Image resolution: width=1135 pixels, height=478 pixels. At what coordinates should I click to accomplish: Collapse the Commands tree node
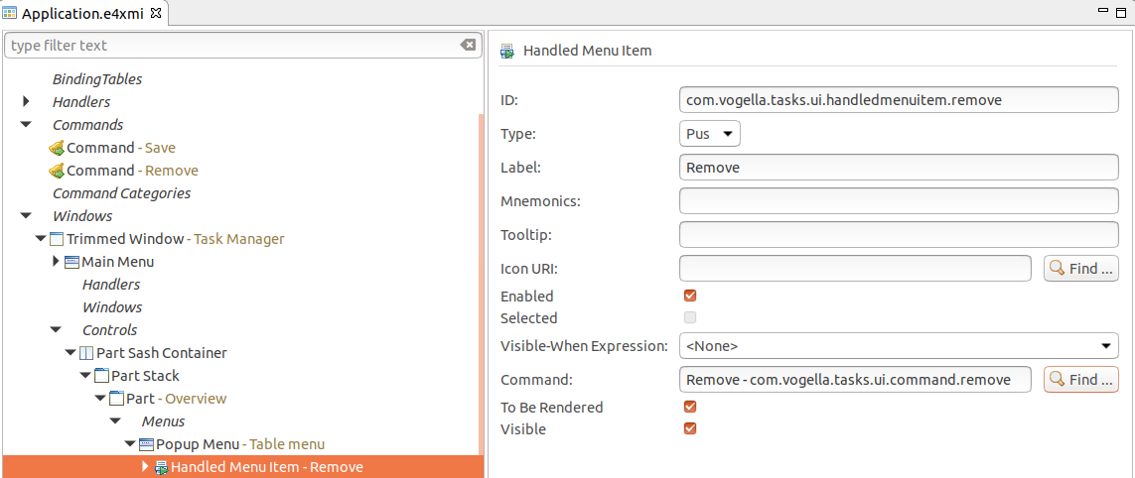click(26, 124)
